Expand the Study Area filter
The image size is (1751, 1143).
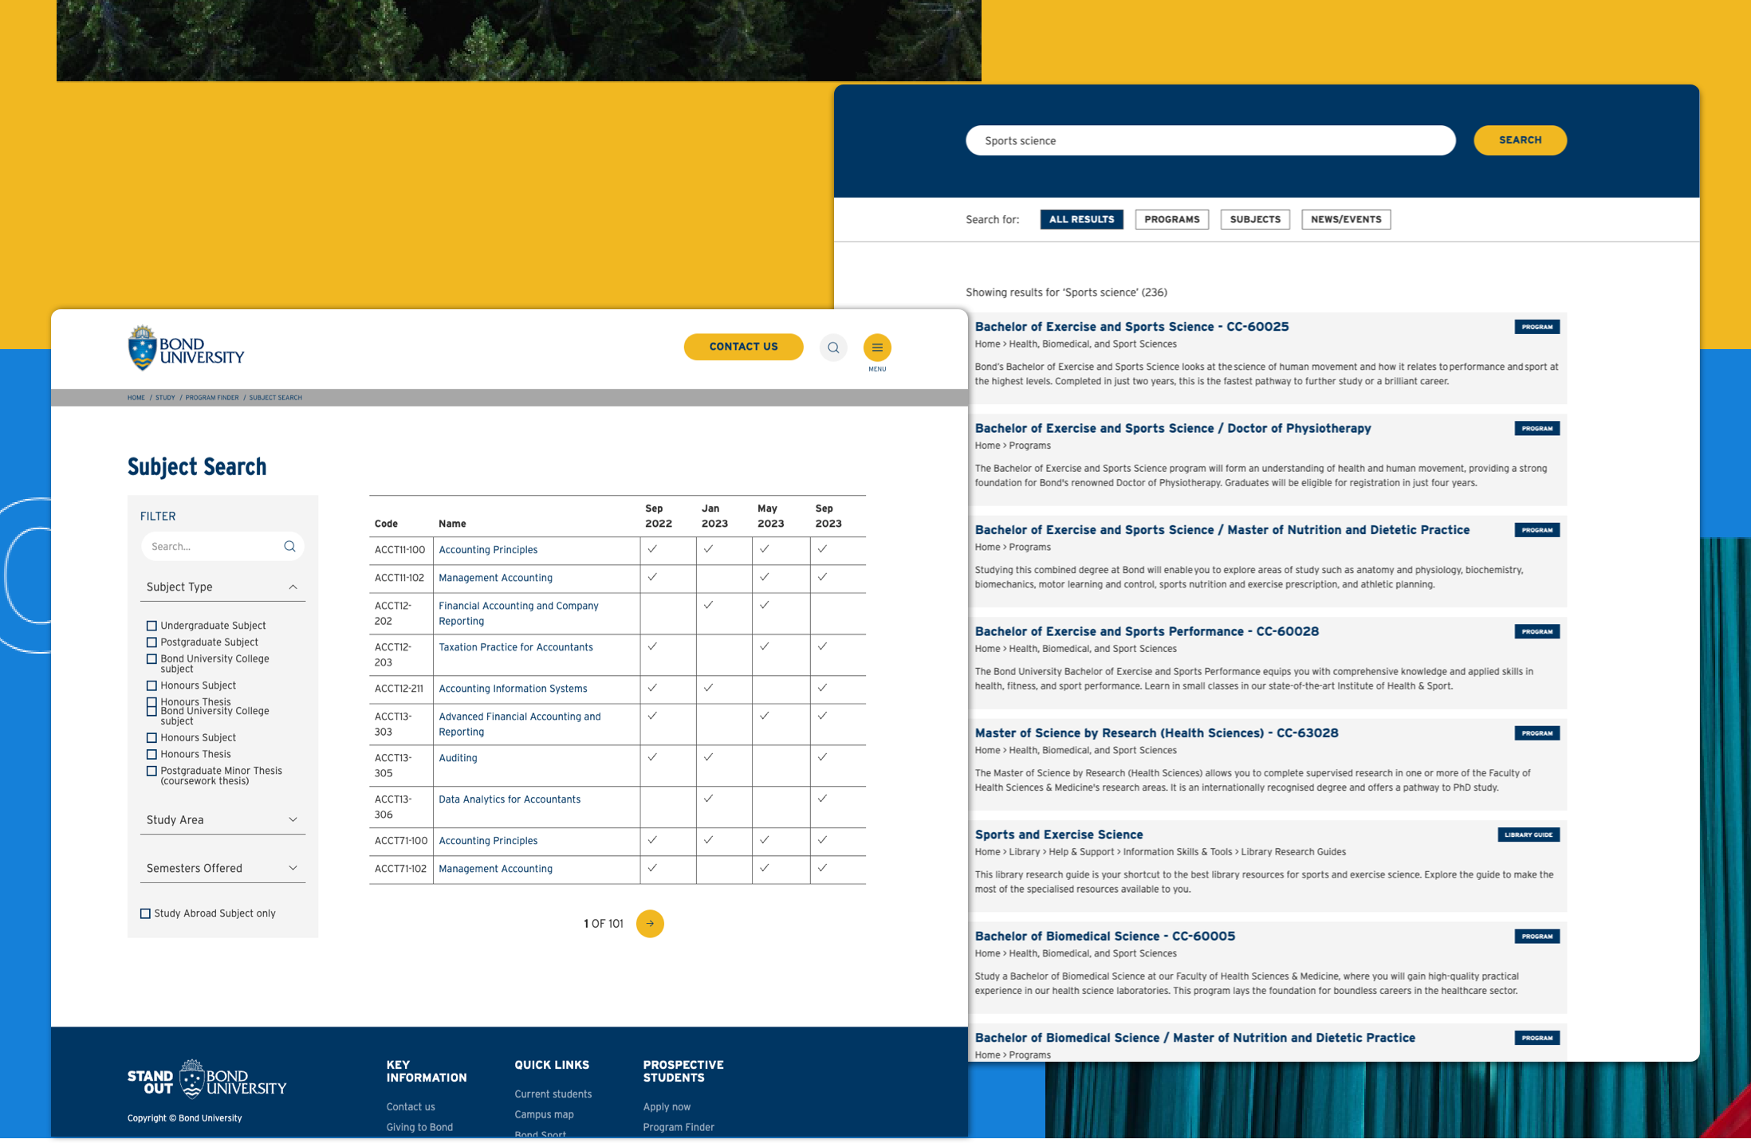(293, 820)
